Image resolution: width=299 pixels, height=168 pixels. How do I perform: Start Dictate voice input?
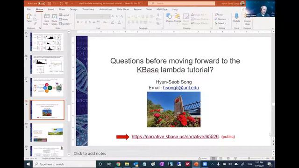click(x=236, y=18)
